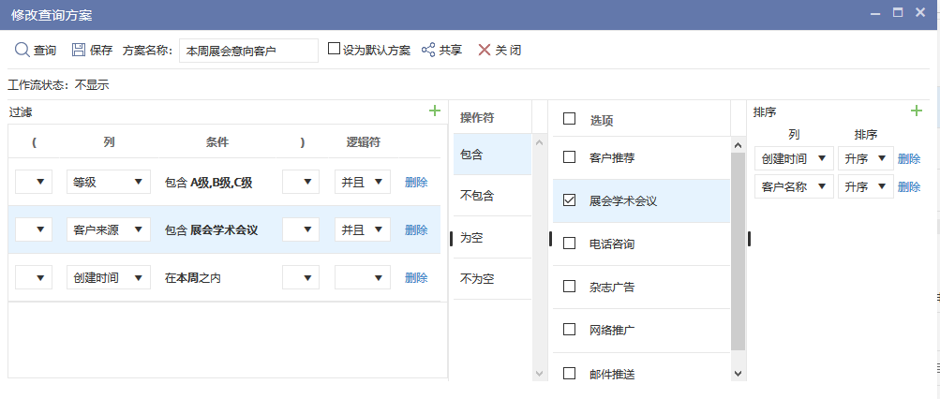Viewport: 940px width, 399px height.
Task: Click the 方案名称 text input field
Action: [x=248, y=51]
